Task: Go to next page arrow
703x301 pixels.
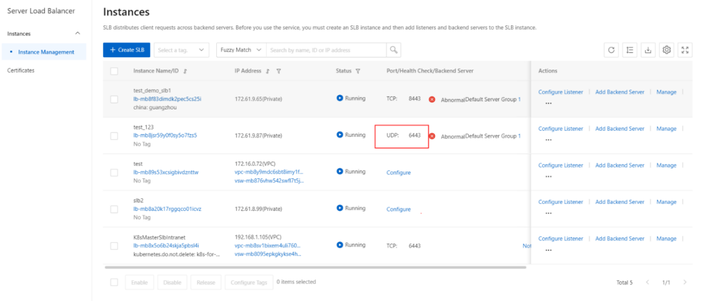Action: click(685, 282)
